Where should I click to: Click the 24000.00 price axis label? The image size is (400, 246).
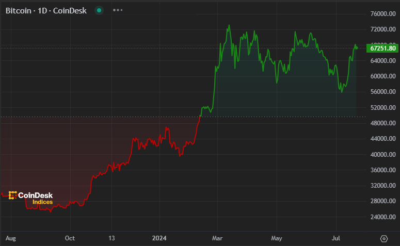(383, 217)
